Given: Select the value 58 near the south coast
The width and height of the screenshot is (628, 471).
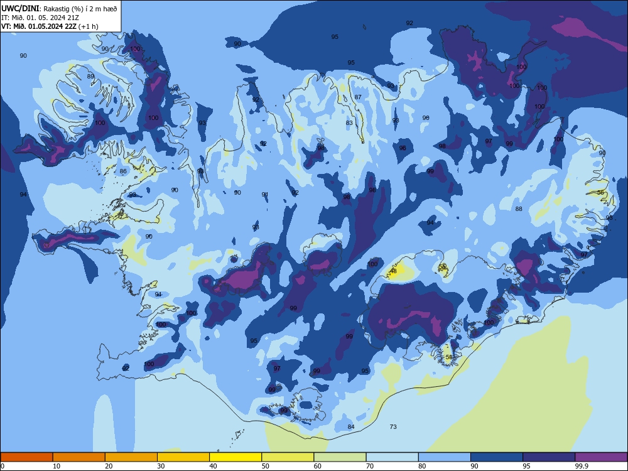Looking at the screenshot, I should (449, 357).
